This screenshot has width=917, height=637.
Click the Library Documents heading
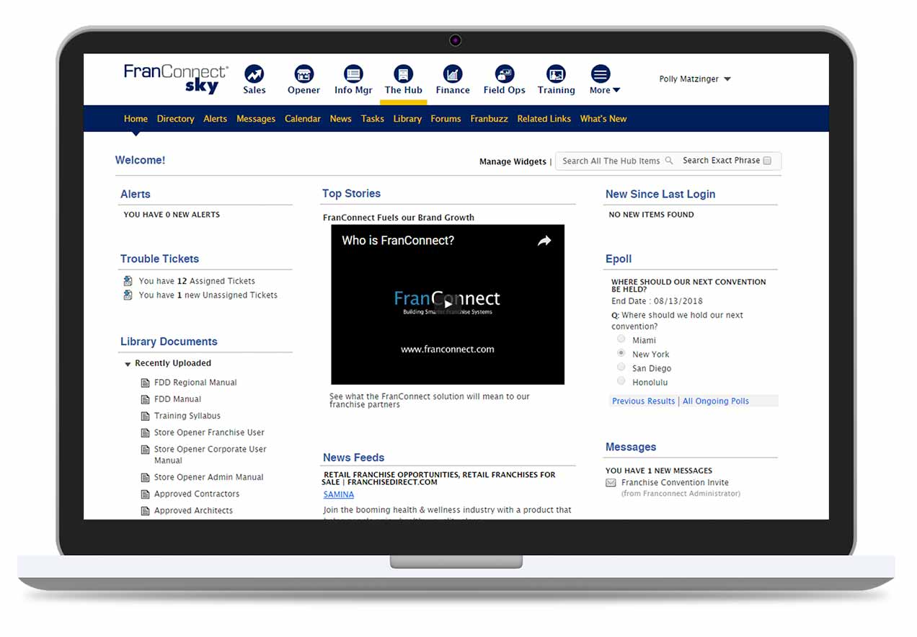pyautogui.click(x=169, y=342)
